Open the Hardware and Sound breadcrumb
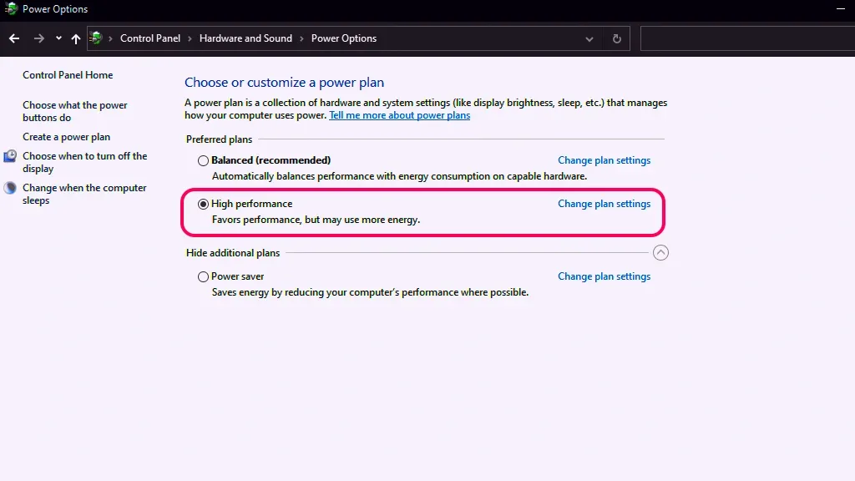The width and height of the screenshot is (855, 481). tap(245, 38)
